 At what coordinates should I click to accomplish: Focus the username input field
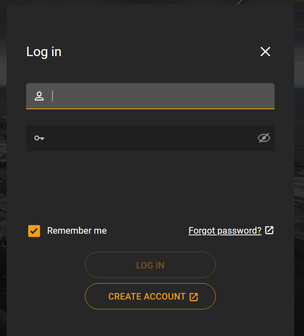click(x=161, y=96)
